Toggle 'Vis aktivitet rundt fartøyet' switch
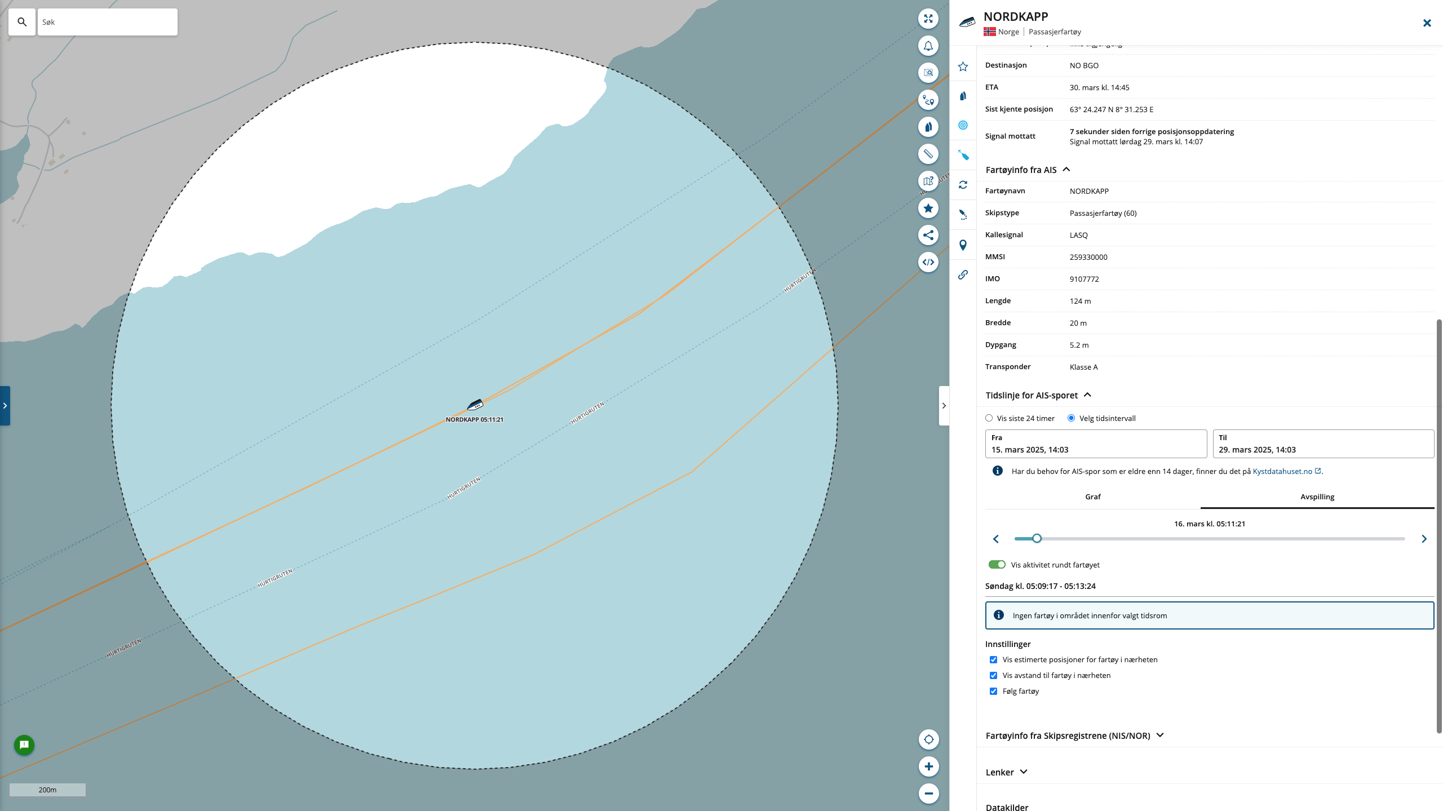This screenshot has height=811, width=1443. (997, 565)
